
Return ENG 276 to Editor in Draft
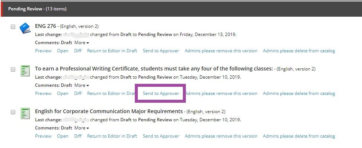[112, 51]
